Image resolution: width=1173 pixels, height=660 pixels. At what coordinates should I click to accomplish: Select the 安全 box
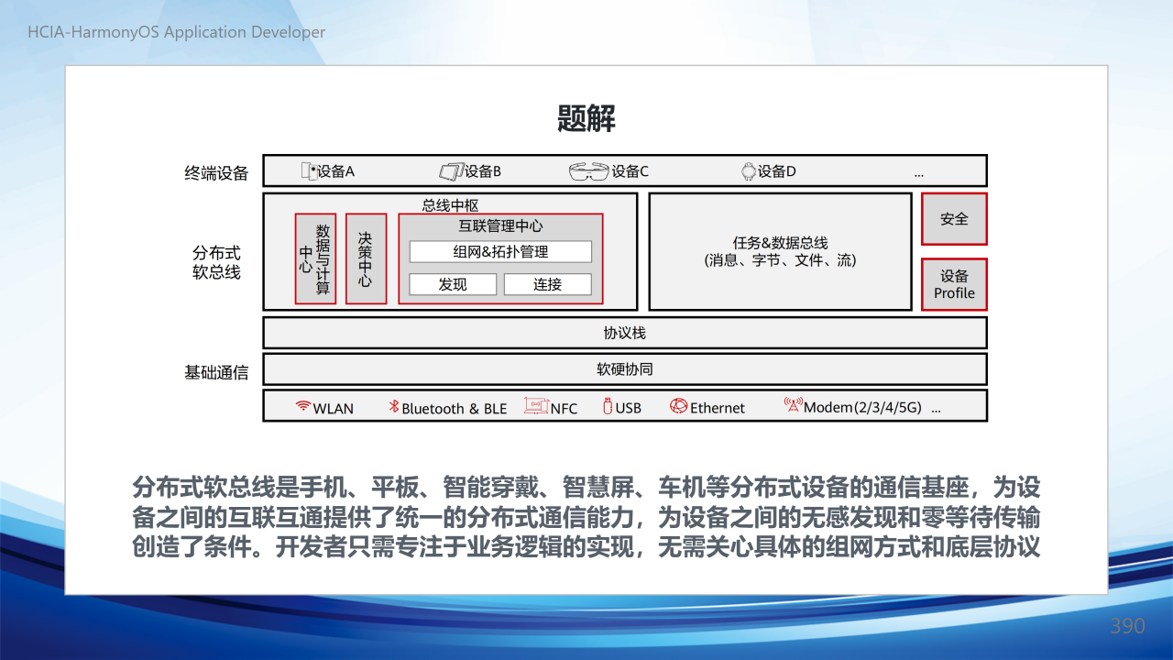954,219
